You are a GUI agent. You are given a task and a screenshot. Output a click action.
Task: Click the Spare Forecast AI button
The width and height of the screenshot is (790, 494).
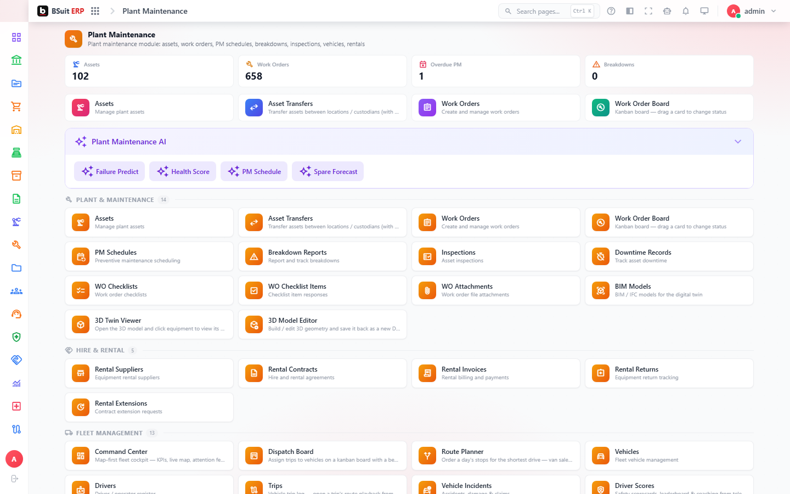point(328,171)
